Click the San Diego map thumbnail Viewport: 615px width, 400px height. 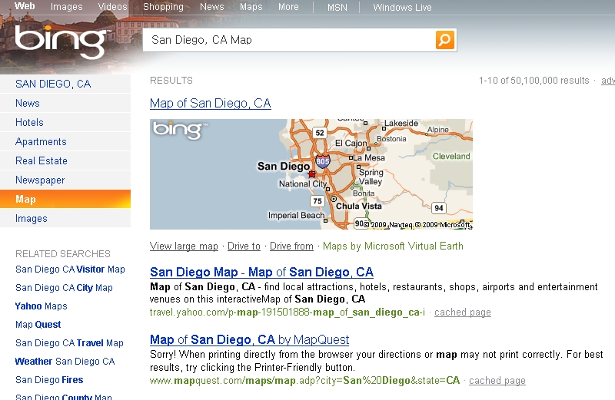tap(311, 174)
